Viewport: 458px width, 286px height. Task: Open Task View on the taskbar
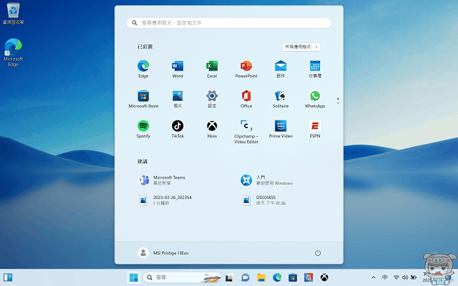pos(229,277)
